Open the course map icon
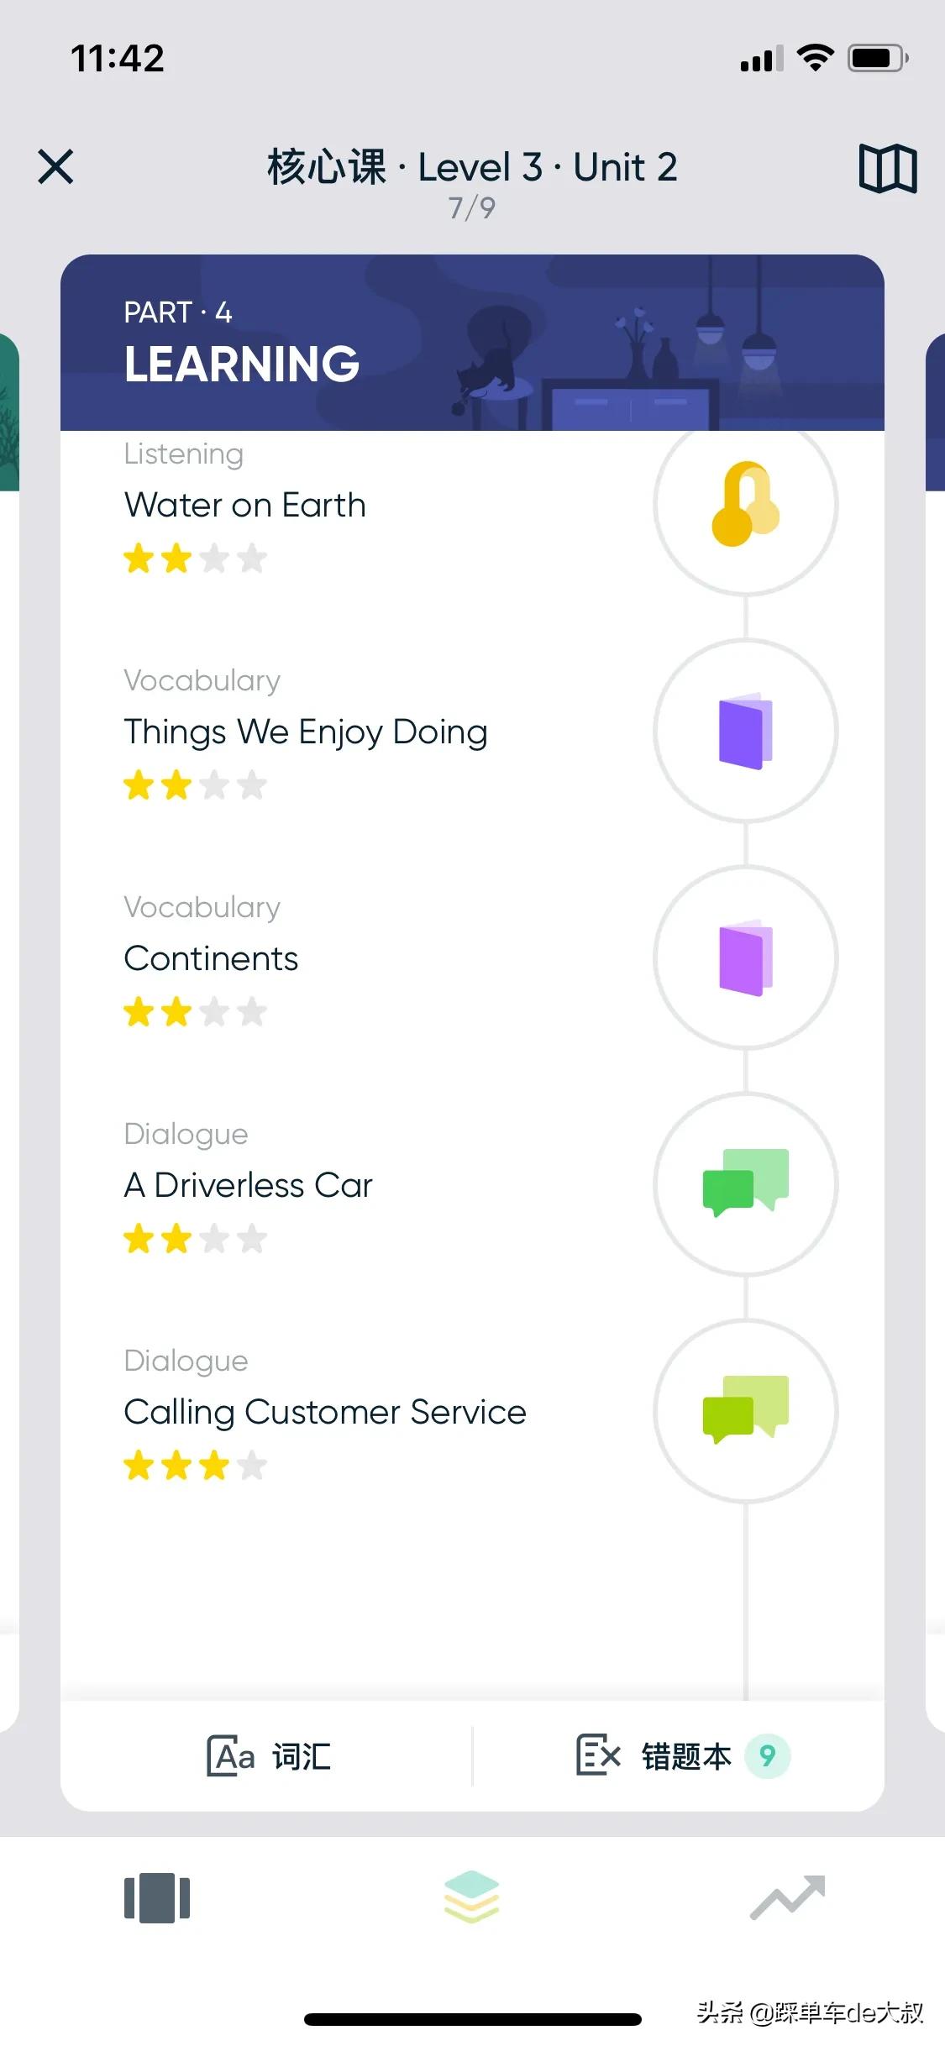The height and width of the screenshot is (2046, 945). 887,169
